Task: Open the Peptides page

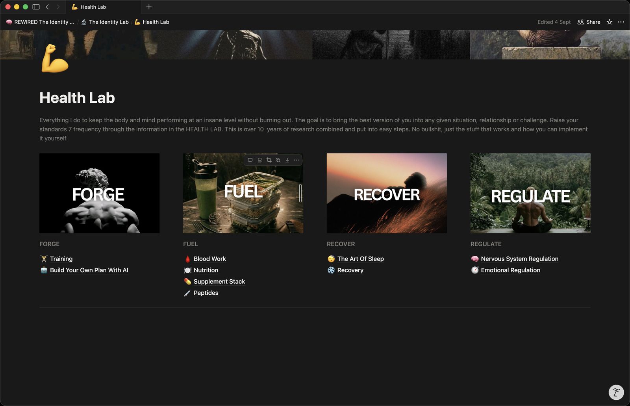Action: point(201,293)
